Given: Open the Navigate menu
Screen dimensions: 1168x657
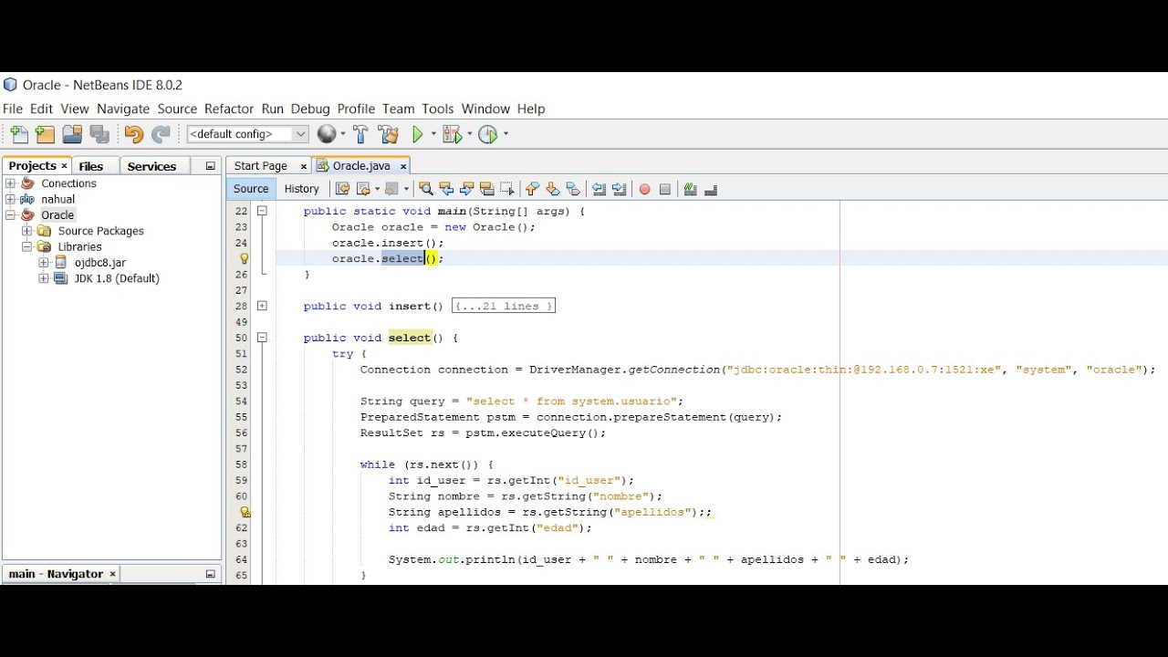Looking at the screenshot, I should tap(123, 109).
